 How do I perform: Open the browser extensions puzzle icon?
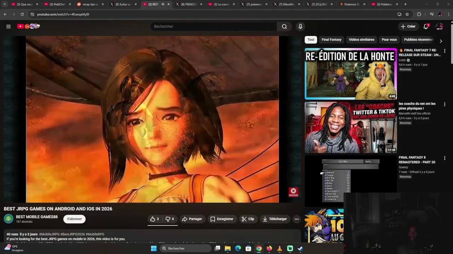[419, 14]
